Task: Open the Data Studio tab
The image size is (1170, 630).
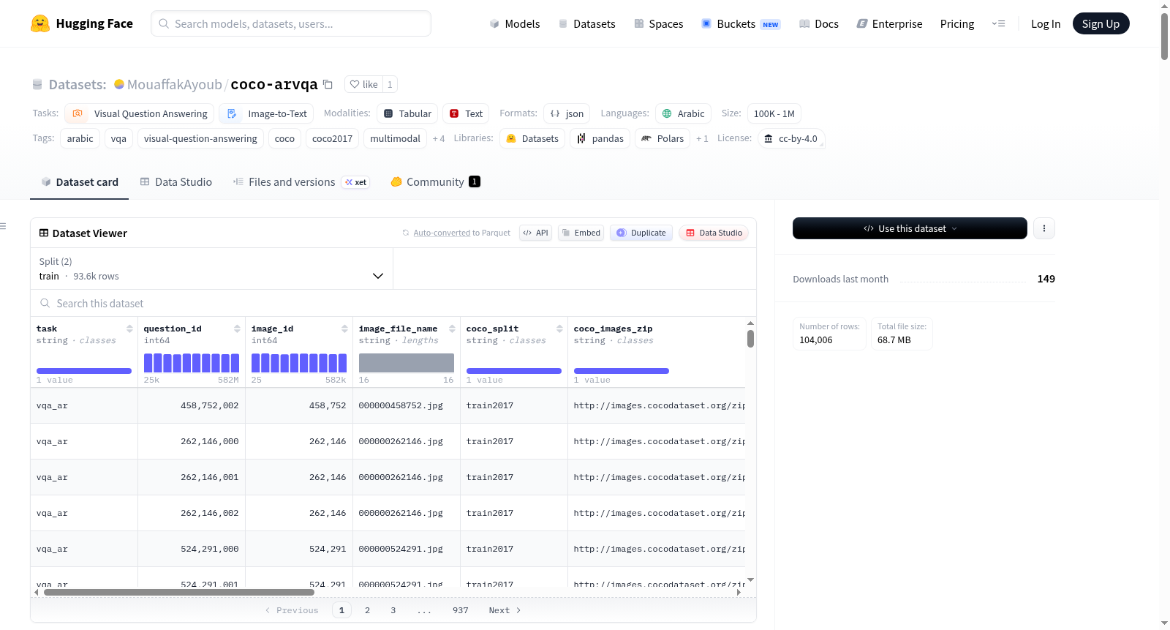Action: 176,182
